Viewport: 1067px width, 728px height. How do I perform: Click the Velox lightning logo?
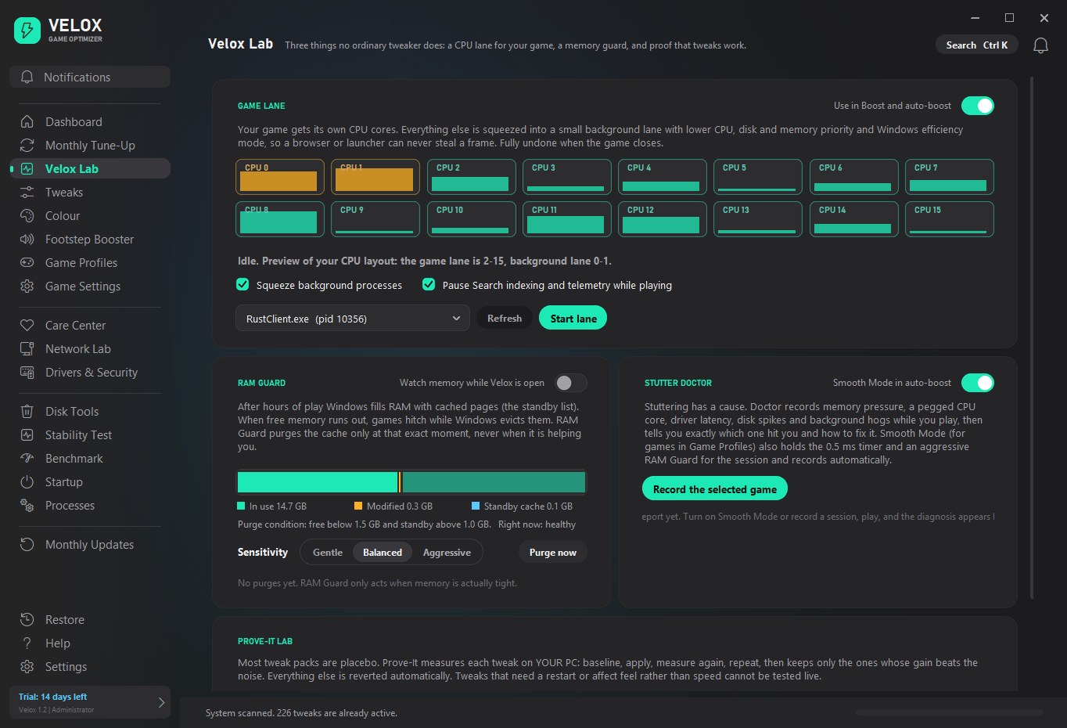pyautogui.click(x=27, y=31)
